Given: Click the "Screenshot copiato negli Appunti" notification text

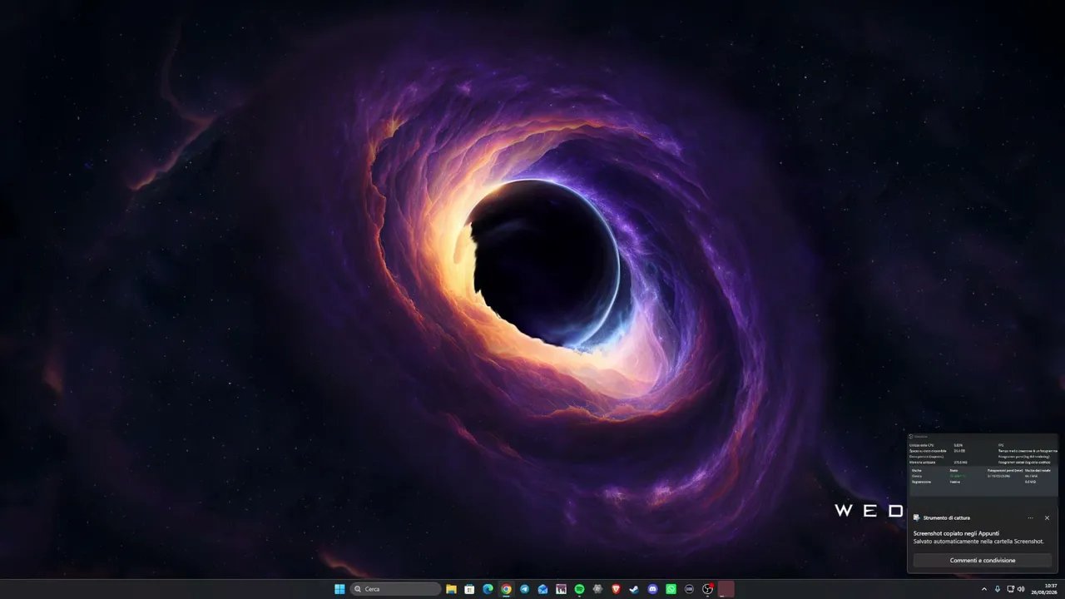Looking at the screenshot, I should (956, 533).
